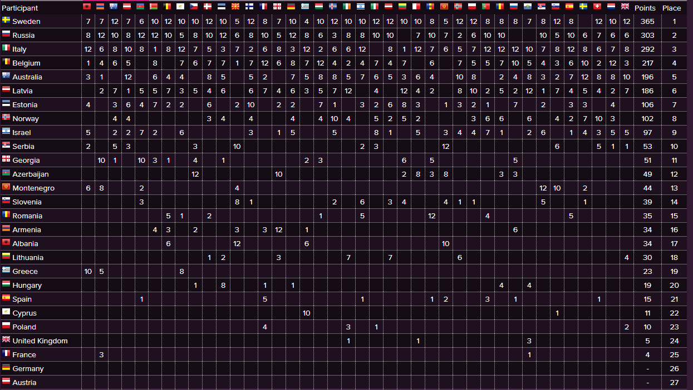
Task: Click the Belarus flag in the voting header
Action: 154,7
